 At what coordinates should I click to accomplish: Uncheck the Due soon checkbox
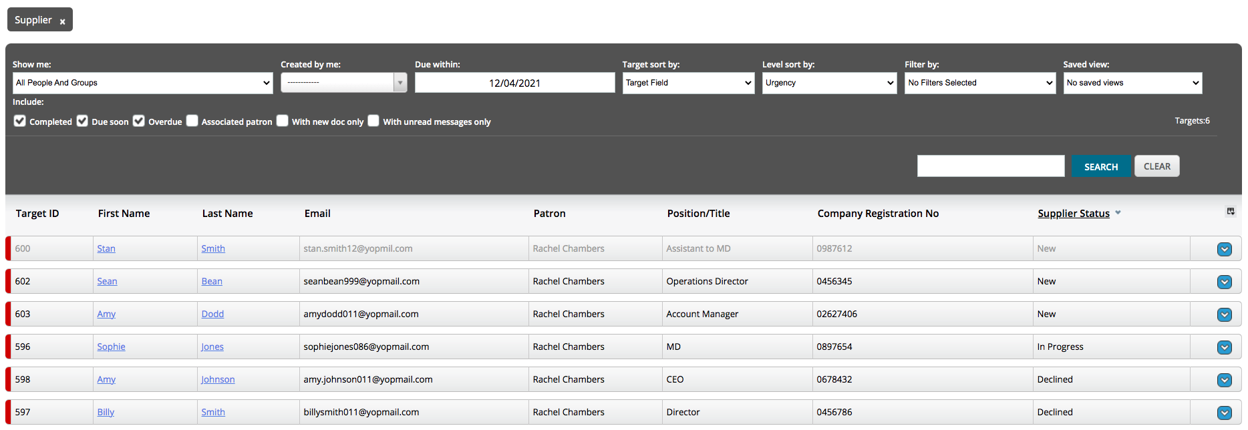pyautogui.click(x=82, y=121)
